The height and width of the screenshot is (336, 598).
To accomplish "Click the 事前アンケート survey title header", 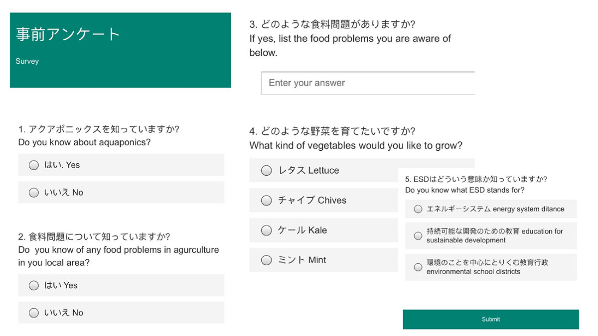I will [68, 34].
